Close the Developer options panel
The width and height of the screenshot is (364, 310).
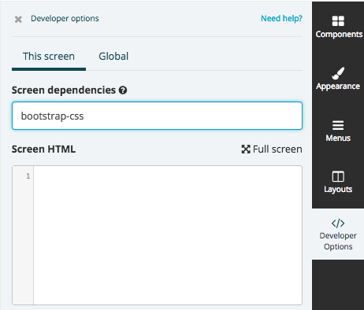pyautogui.click(x=18, y=19)
